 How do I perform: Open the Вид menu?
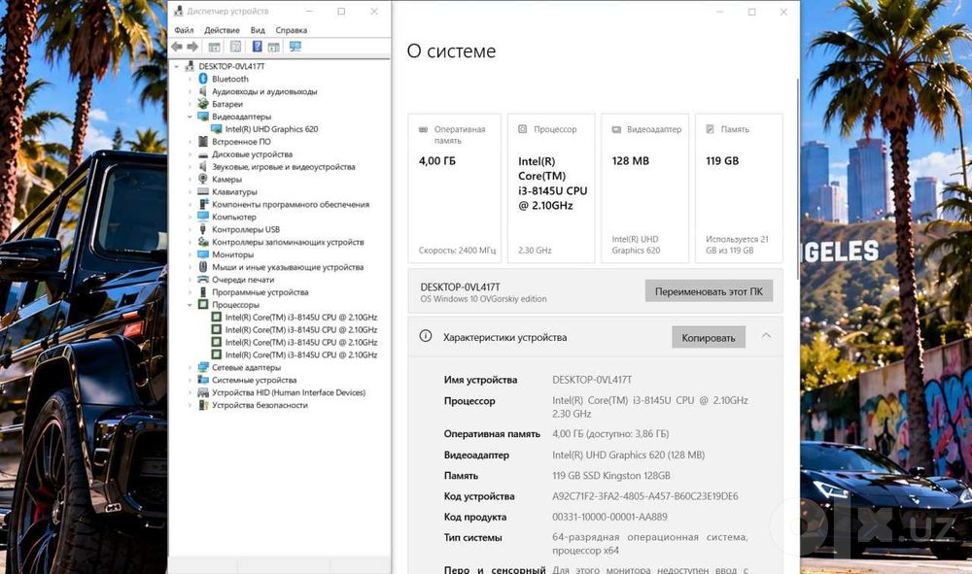point(258,30)
